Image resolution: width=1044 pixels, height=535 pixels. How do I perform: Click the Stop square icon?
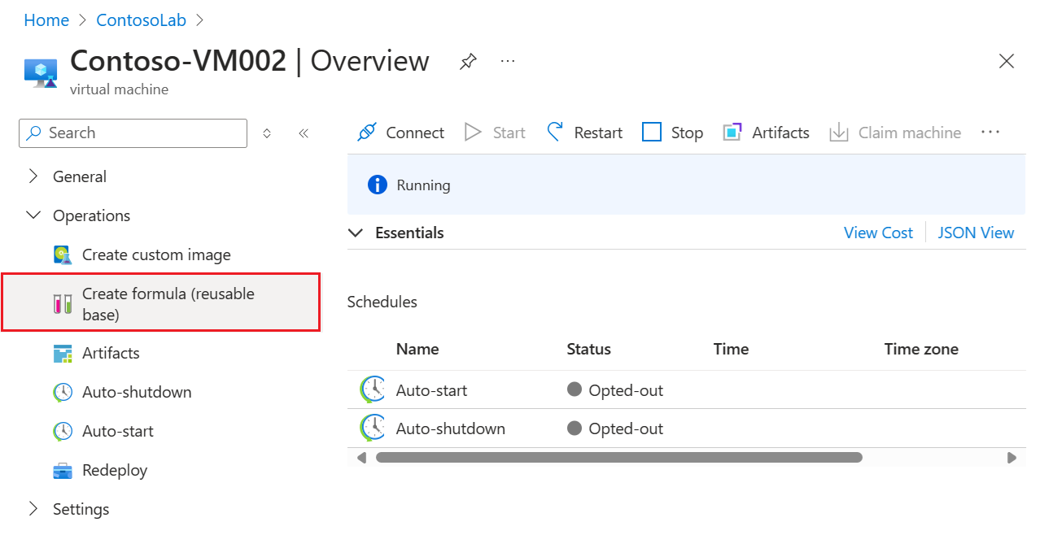(652, 133)
